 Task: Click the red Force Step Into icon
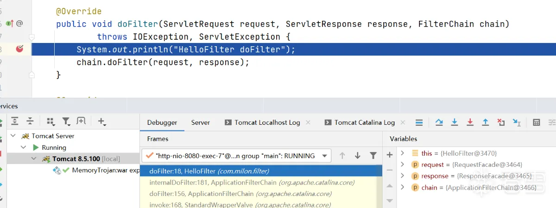pos(470,122)
